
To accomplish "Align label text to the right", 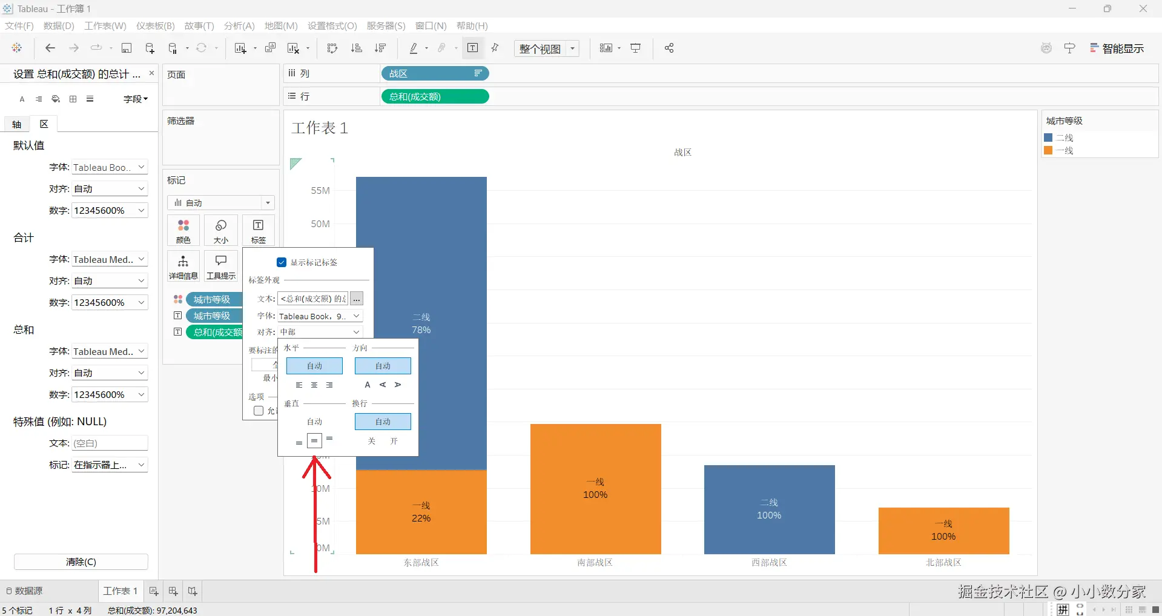I will point(329,385).
